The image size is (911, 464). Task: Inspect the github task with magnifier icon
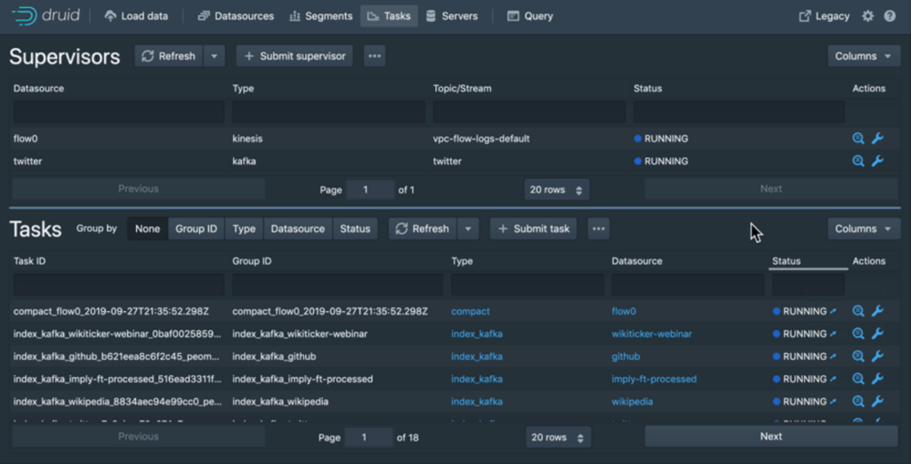[x=859, y=356]
